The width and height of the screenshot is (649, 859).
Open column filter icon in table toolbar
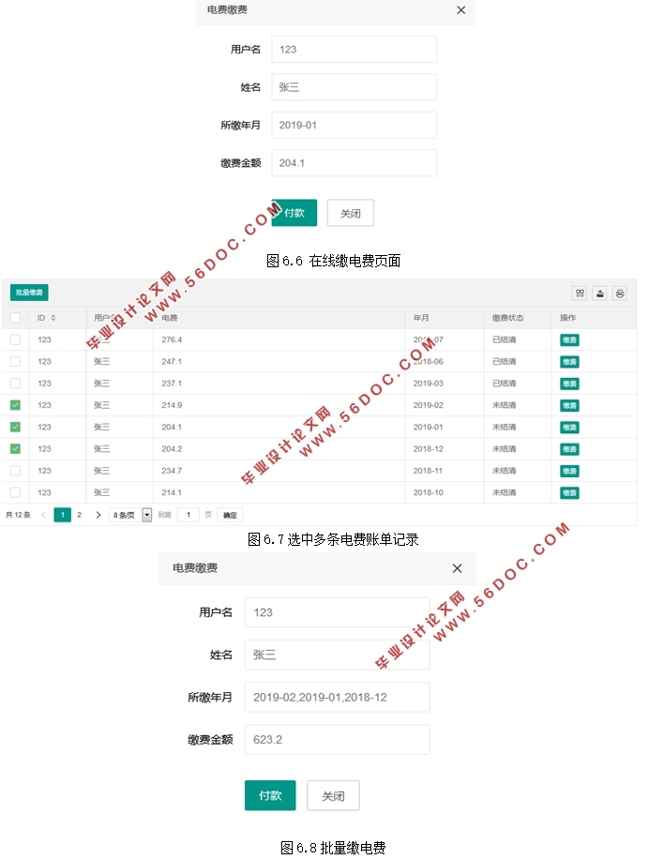[x=580, y=294]
